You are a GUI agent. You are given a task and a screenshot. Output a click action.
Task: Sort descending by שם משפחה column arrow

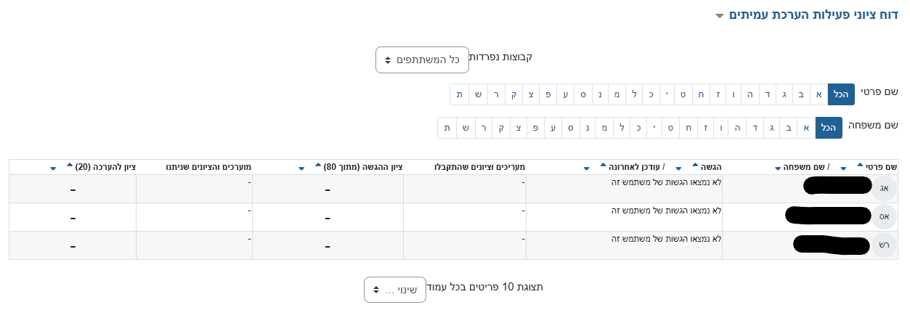tap(778, 168)
